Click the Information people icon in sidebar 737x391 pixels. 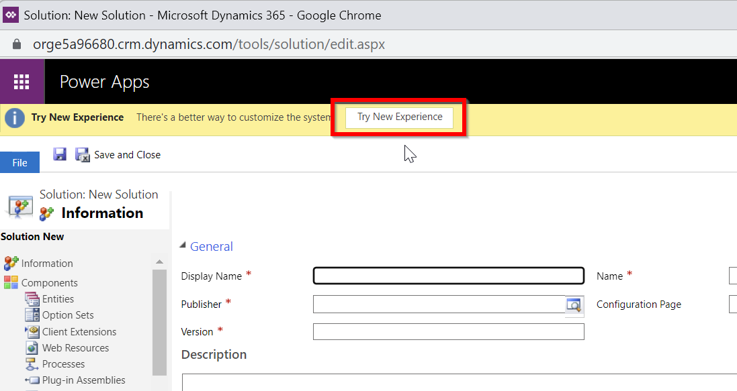click(11, 264)
